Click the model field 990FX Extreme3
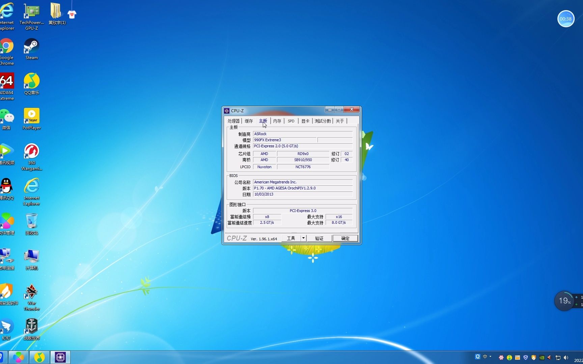Screen dimensions: 583x364 tap(285, 140)
